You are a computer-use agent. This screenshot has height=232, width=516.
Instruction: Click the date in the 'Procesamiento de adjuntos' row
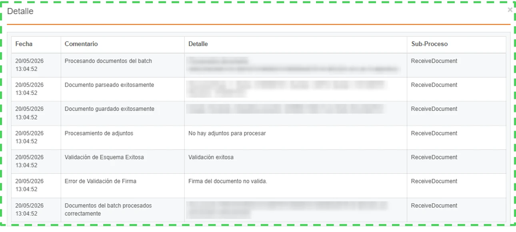pyautogui.click(x=30, y=137)
